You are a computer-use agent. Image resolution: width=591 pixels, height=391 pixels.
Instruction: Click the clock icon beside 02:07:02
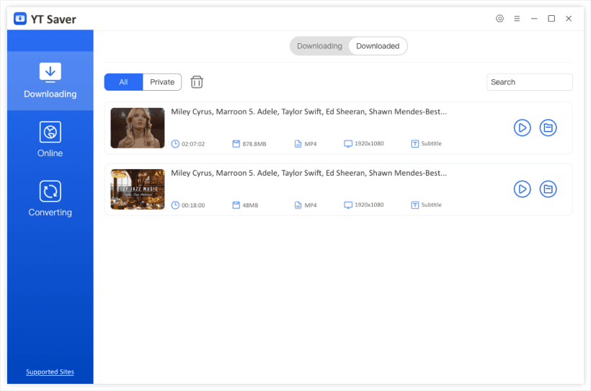pos(175,144)
